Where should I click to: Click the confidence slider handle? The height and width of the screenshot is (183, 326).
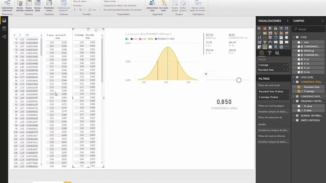[239, 80]
